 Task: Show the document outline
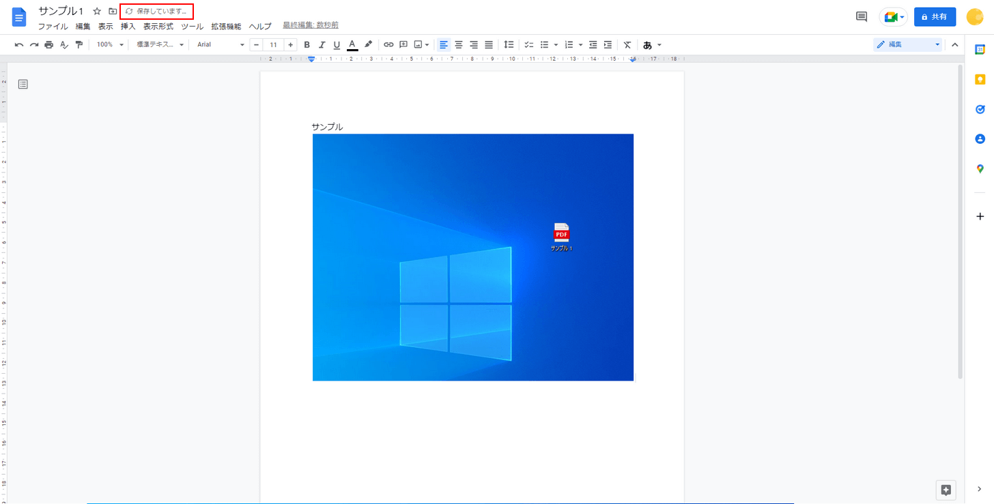[x=23, y=85]
